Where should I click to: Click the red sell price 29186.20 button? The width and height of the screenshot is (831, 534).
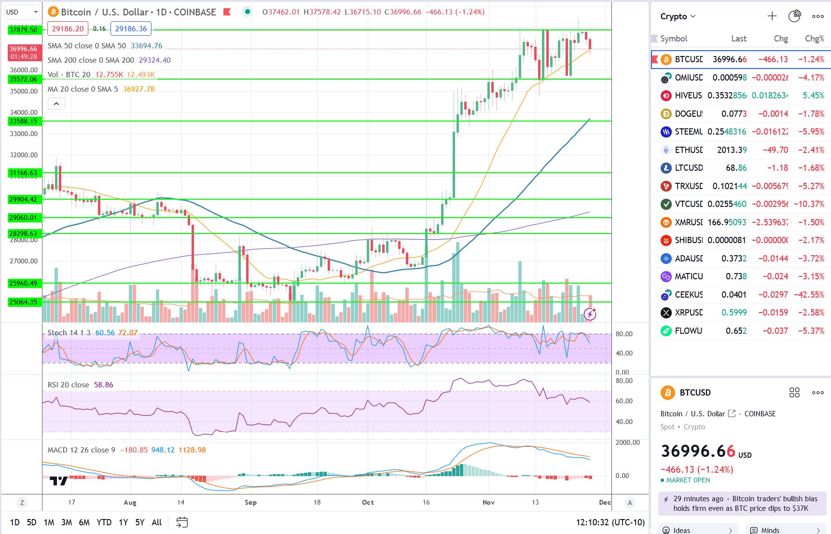[x=68, y=29]
